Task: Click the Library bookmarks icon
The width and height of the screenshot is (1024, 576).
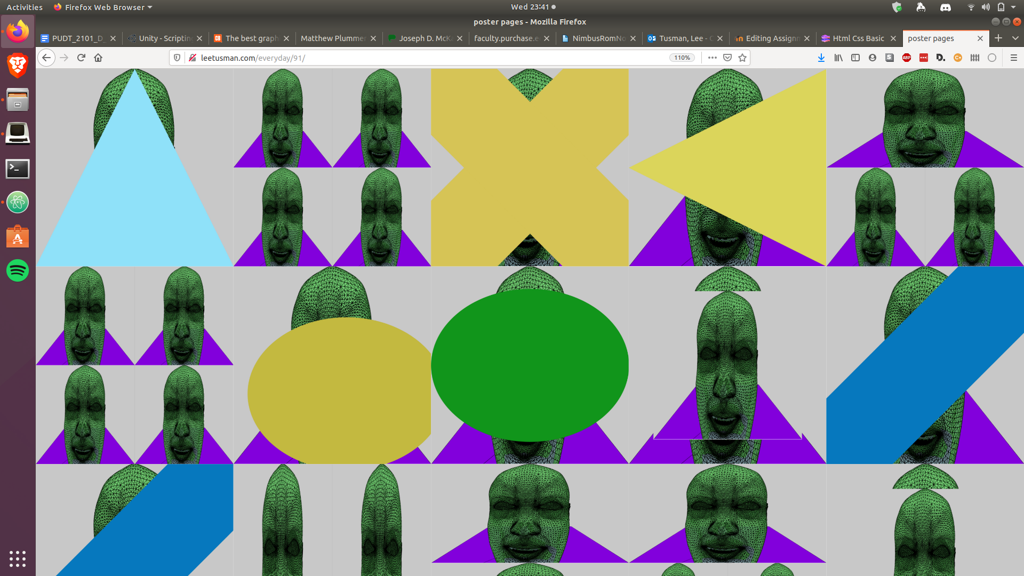Action: click(x=838, y=58)
